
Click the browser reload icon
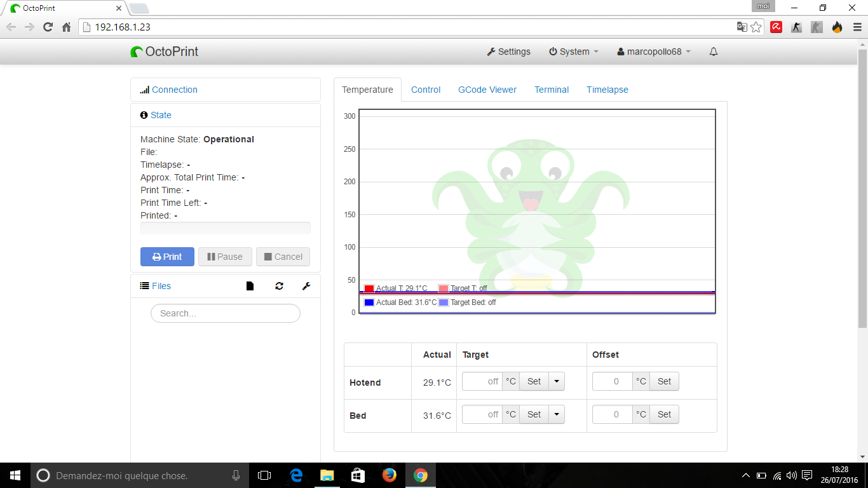click(48, 27)
